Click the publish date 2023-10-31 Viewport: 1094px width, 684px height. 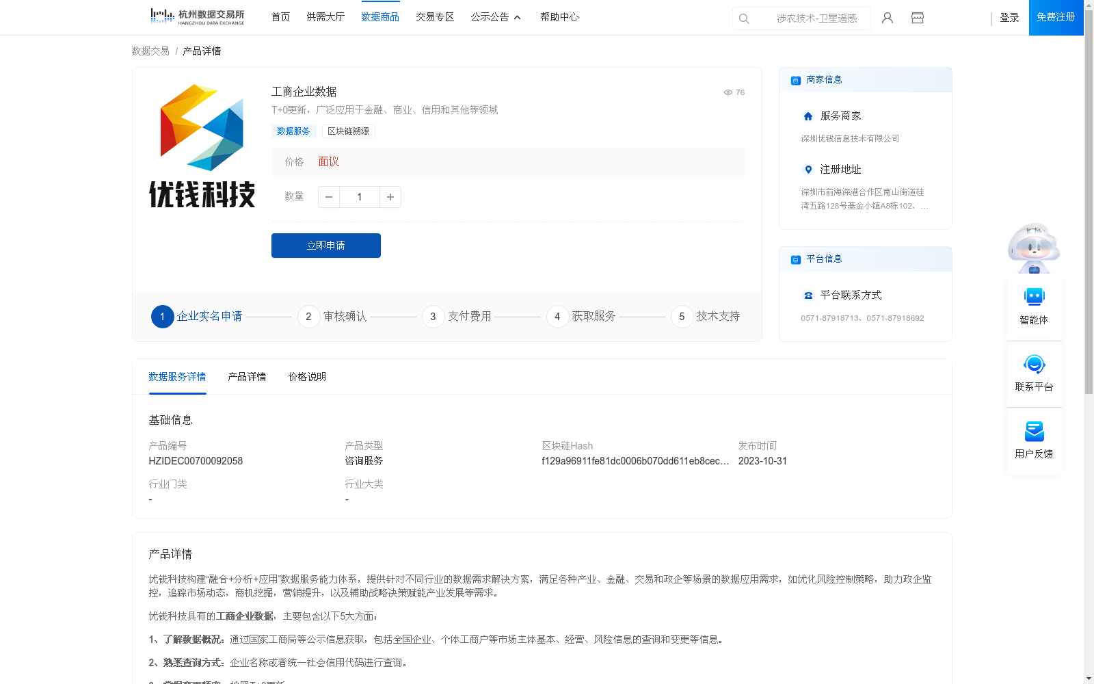point(762,461)
